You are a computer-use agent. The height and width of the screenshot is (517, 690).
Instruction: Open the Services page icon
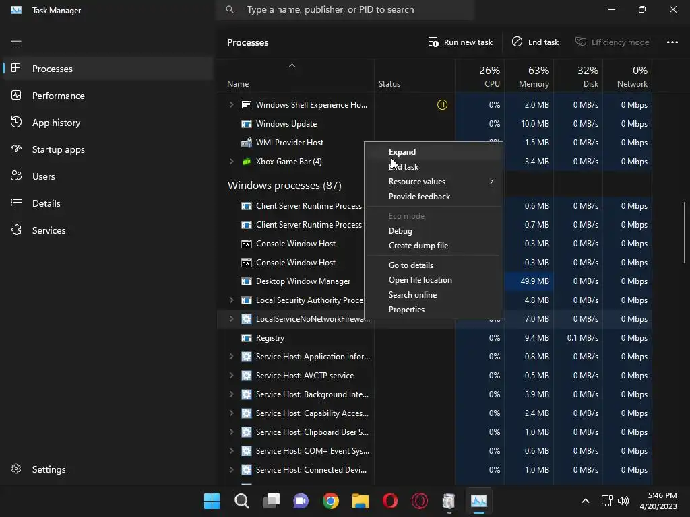coord(16,230)
